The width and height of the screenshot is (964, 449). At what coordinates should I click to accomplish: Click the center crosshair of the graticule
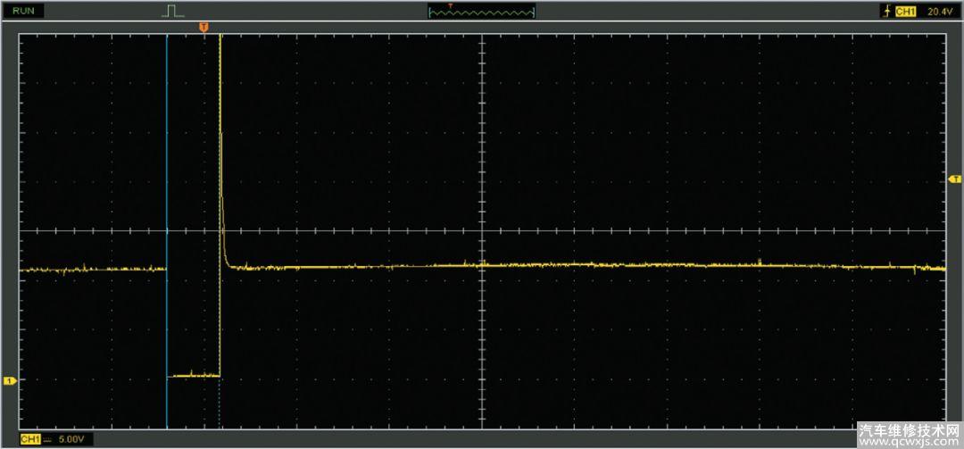tap(482, 230)
